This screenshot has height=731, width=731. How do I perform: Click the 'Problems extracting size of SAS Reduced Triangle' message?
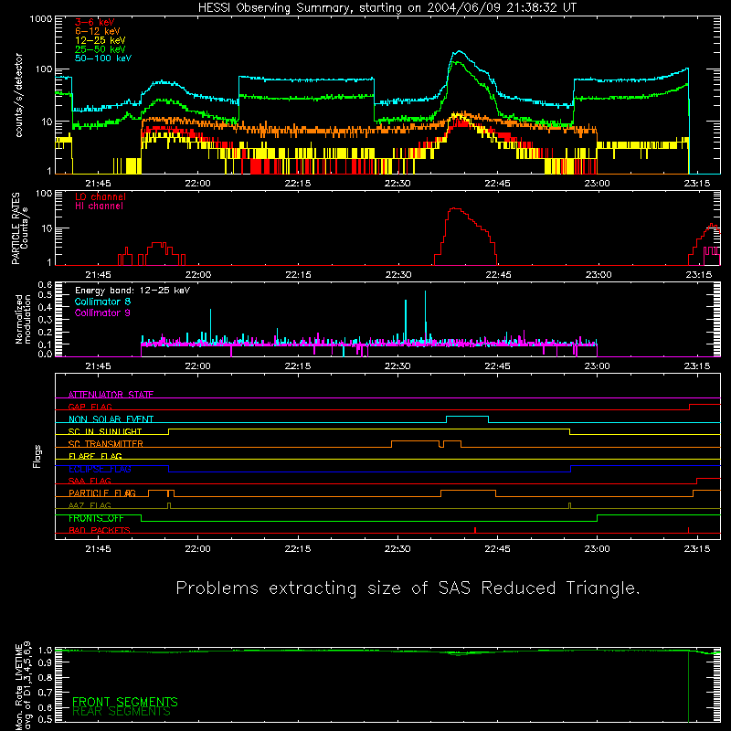[408, 588]
